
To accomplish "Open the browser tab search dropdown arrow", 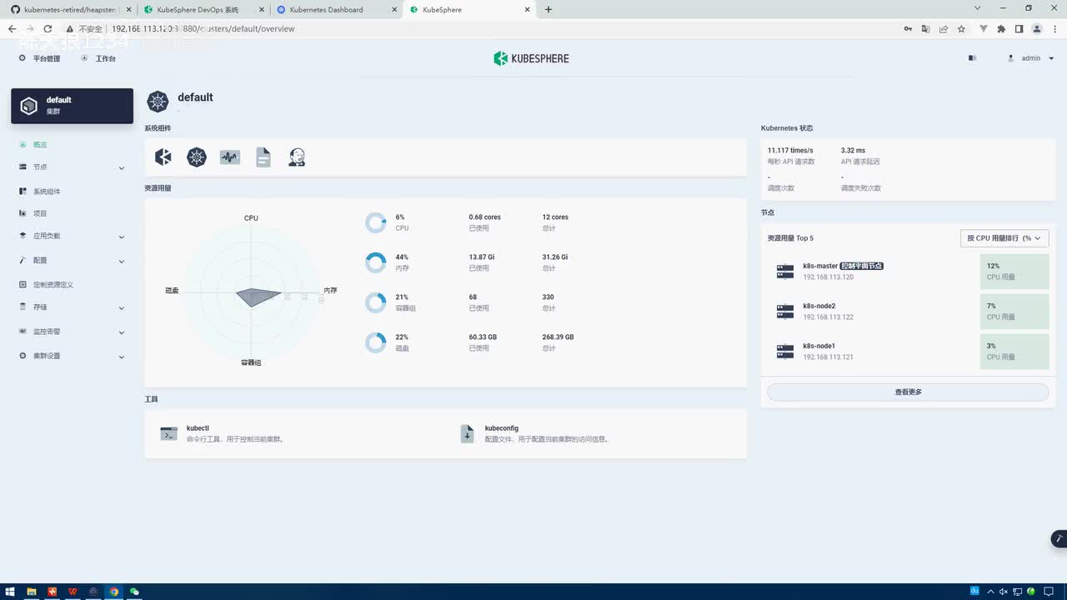I will tap(978, 8).
